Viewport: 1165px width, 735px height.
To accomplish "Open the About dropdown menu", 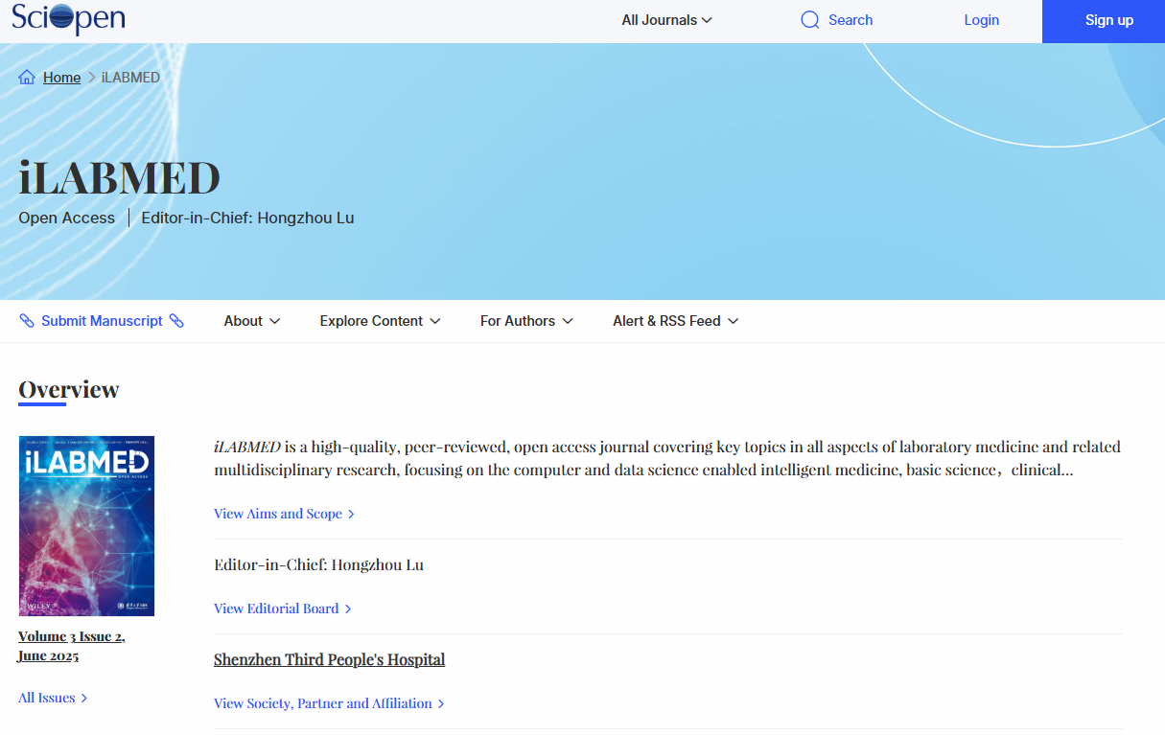I will 251,321.
